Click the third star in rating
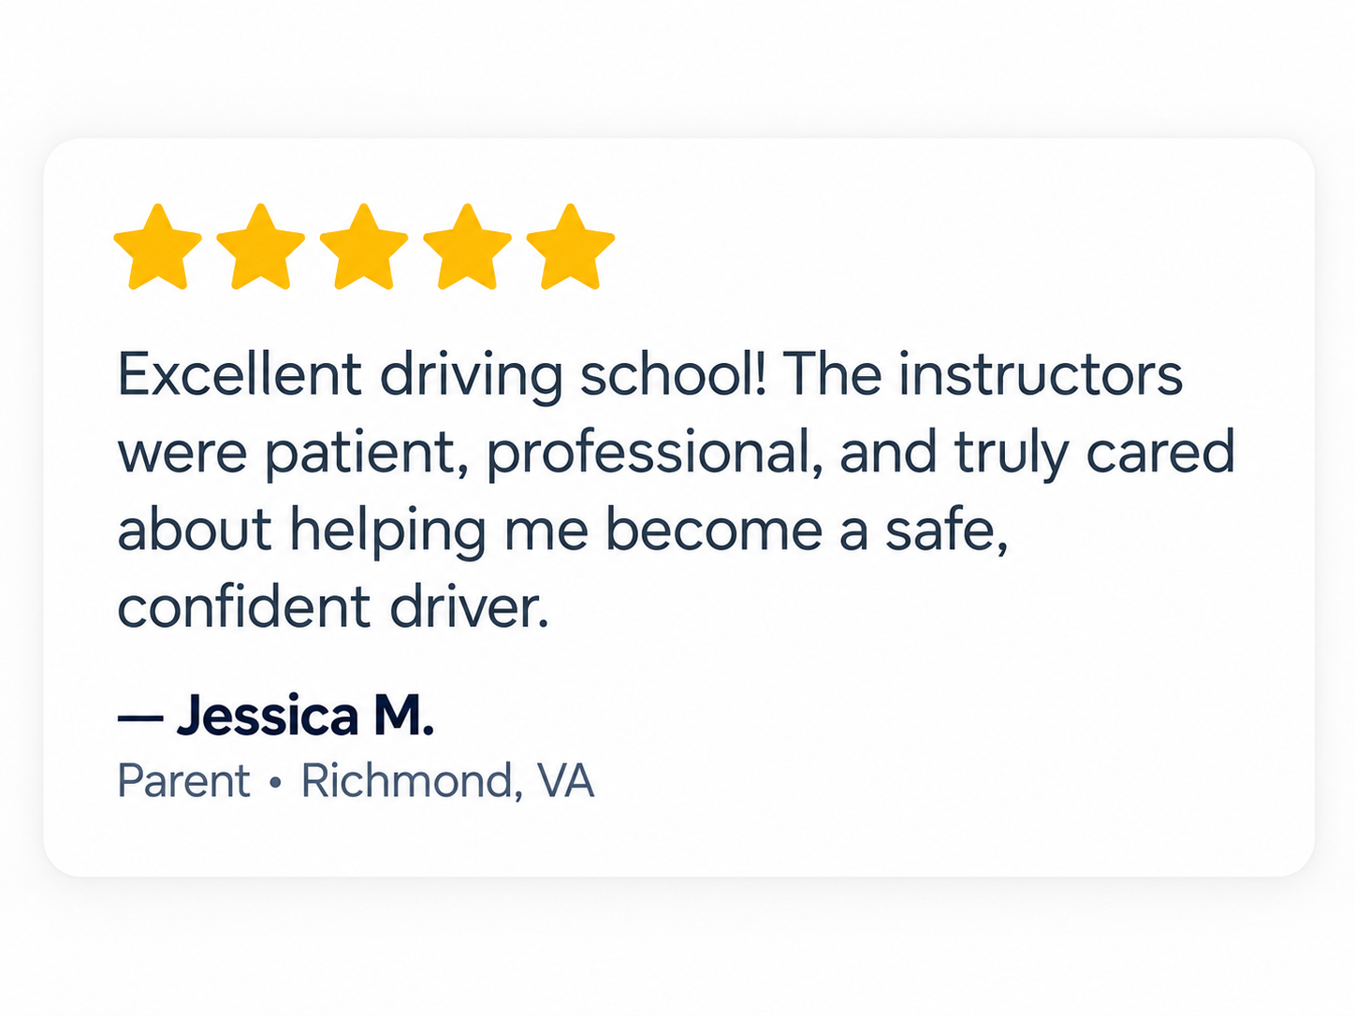 tap(364, 247)
